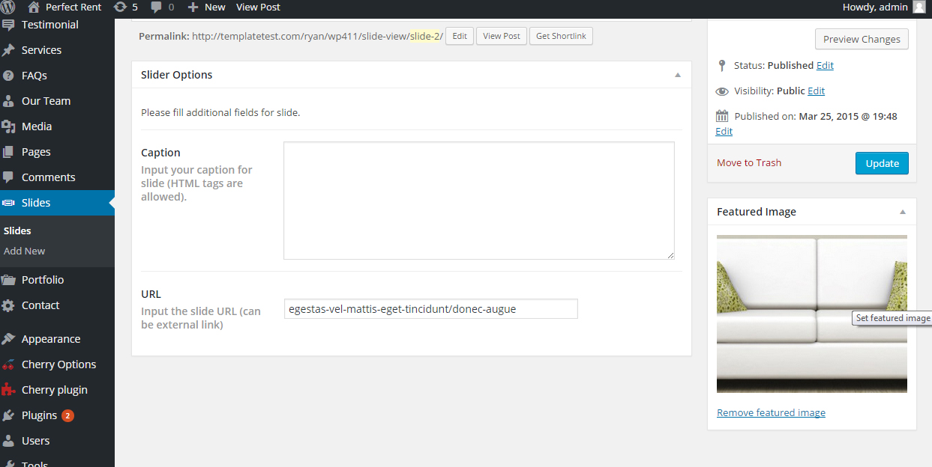Click the Get Shortlink button
932x467 pixels.
[561, 36]
